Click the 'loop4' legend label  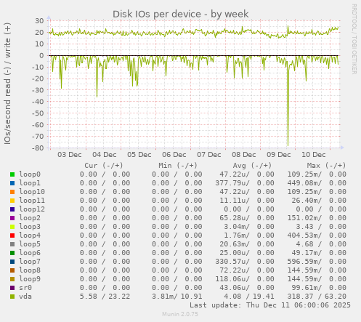coord(30,236)
